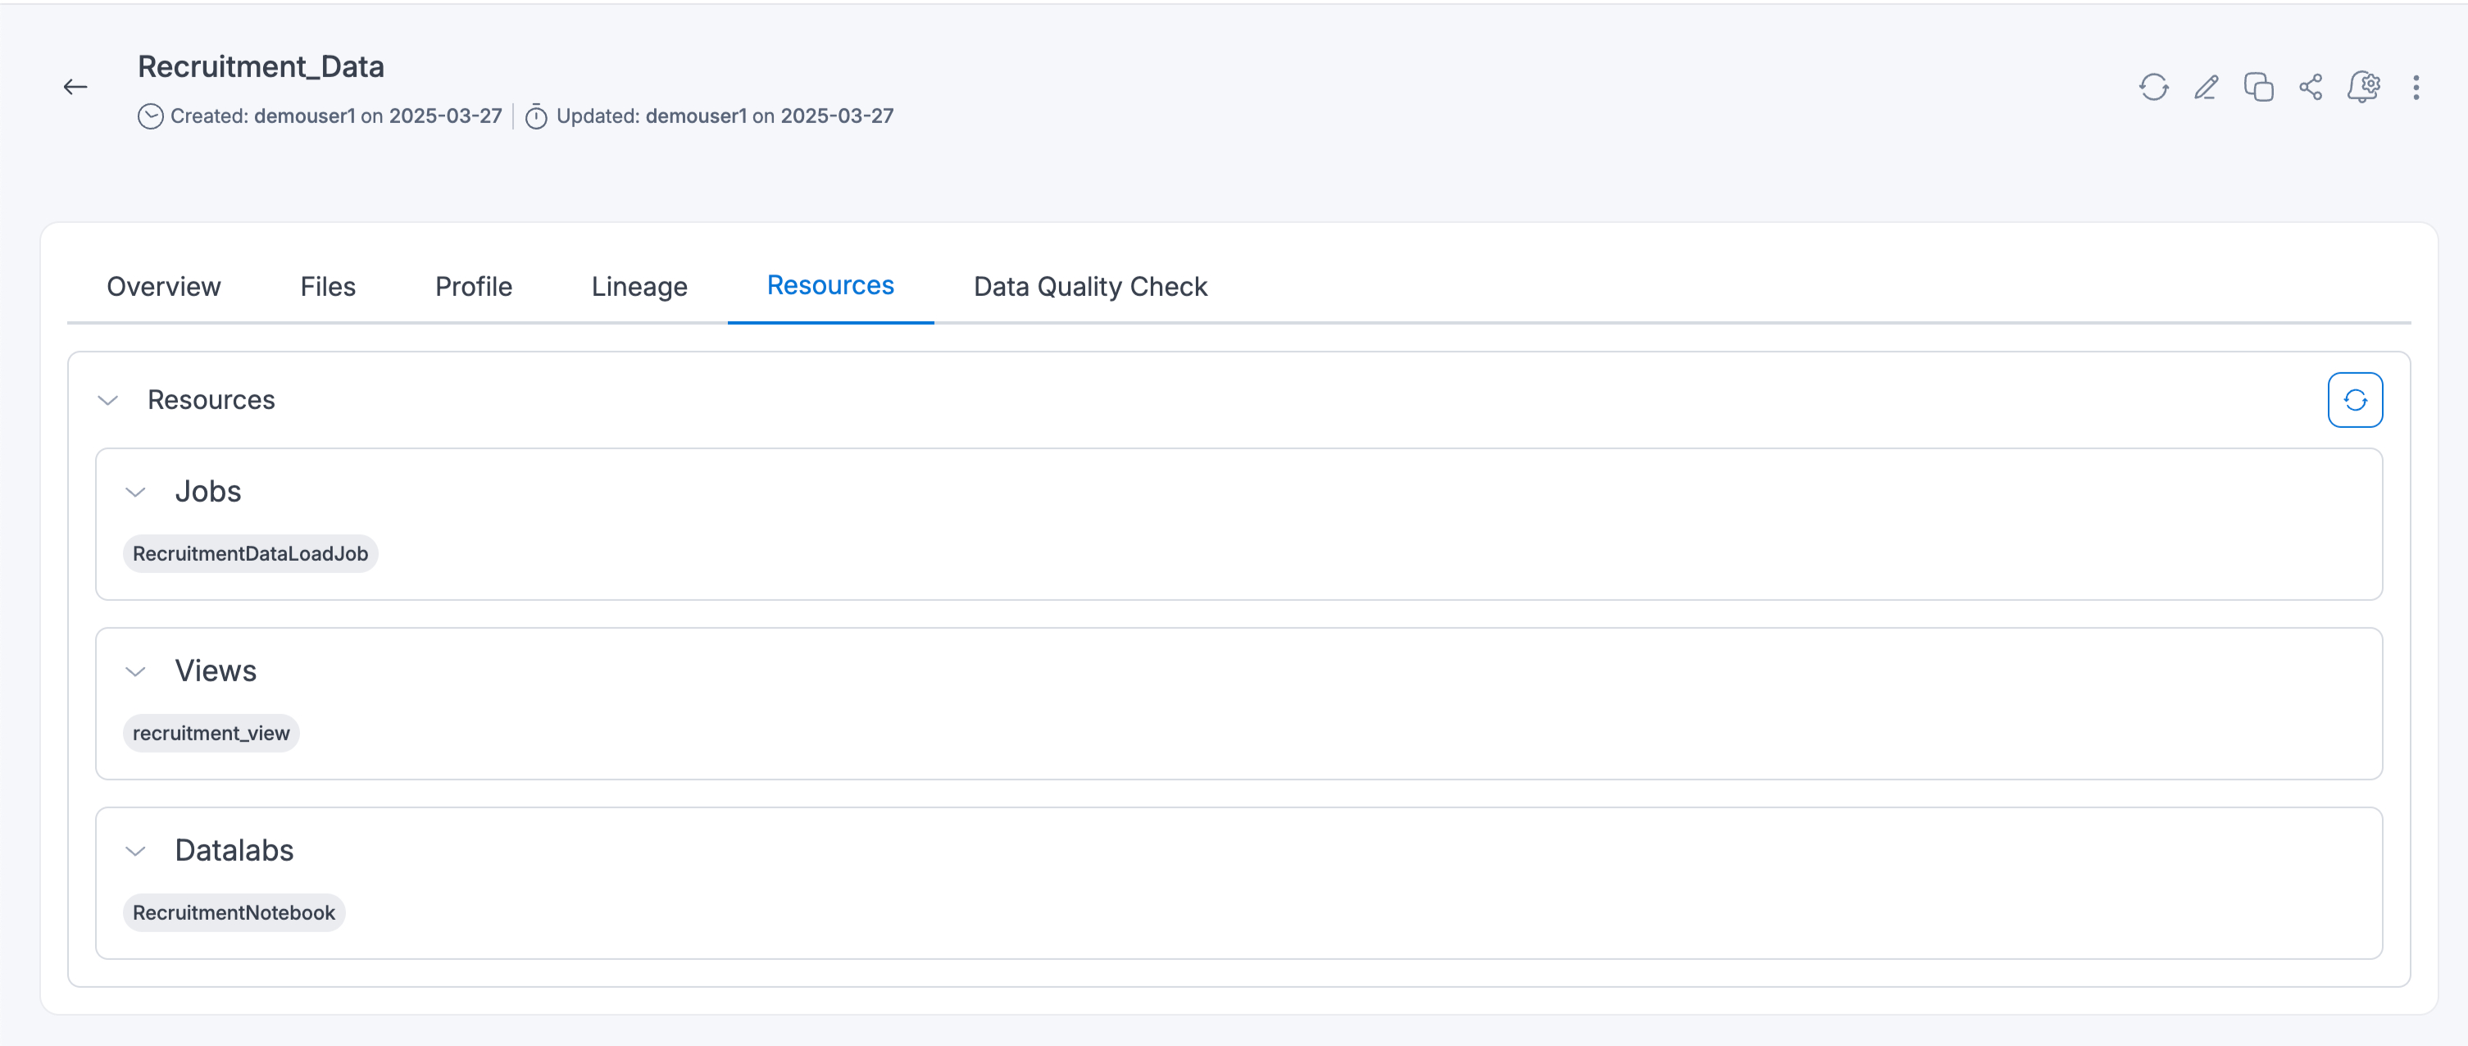Refresh the Resources panel
2468x1046 pixels.
[x=2355, y=399]
